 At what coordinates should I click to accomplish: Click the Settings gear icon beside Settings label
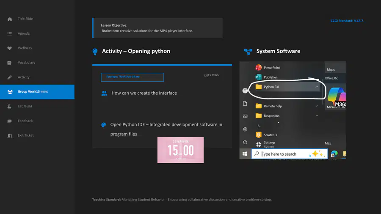point(259,145)
